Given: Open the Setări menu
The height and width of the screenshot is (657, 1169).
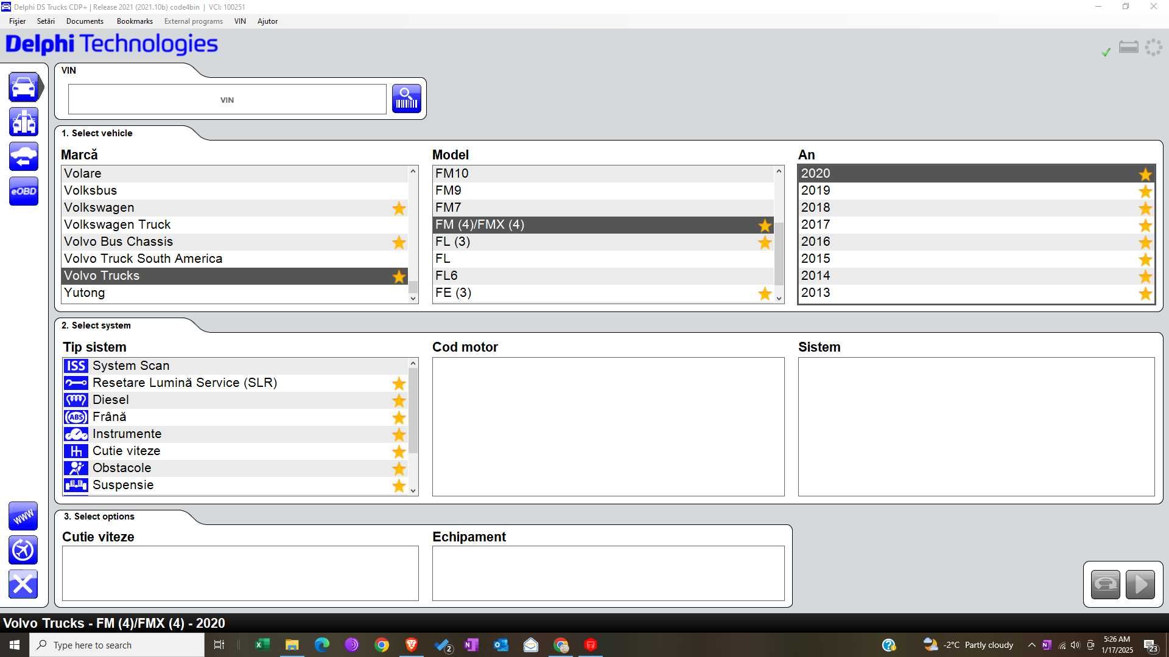Looking at the screenshot, I should (x=46, y=21).
